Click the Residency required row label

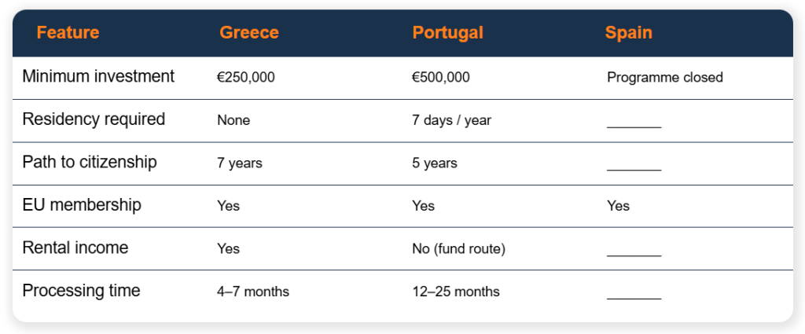tap(94, 119)
